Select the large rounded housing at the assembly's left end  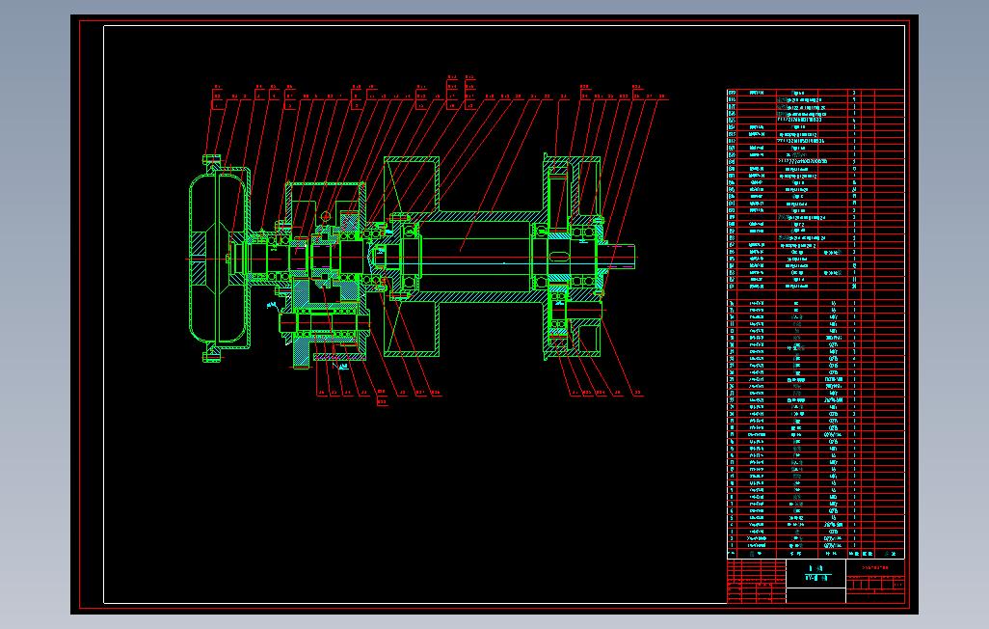[x=219, y=258]
